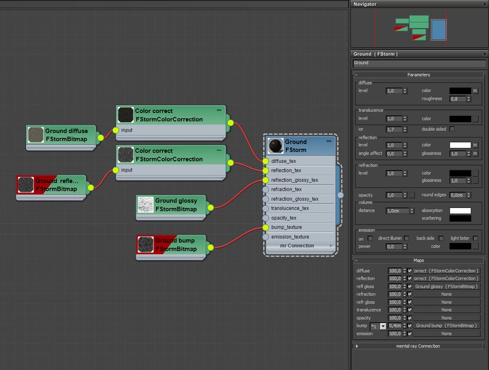
Task: Toggle the emission on checkbox
Action: point(370,238)
